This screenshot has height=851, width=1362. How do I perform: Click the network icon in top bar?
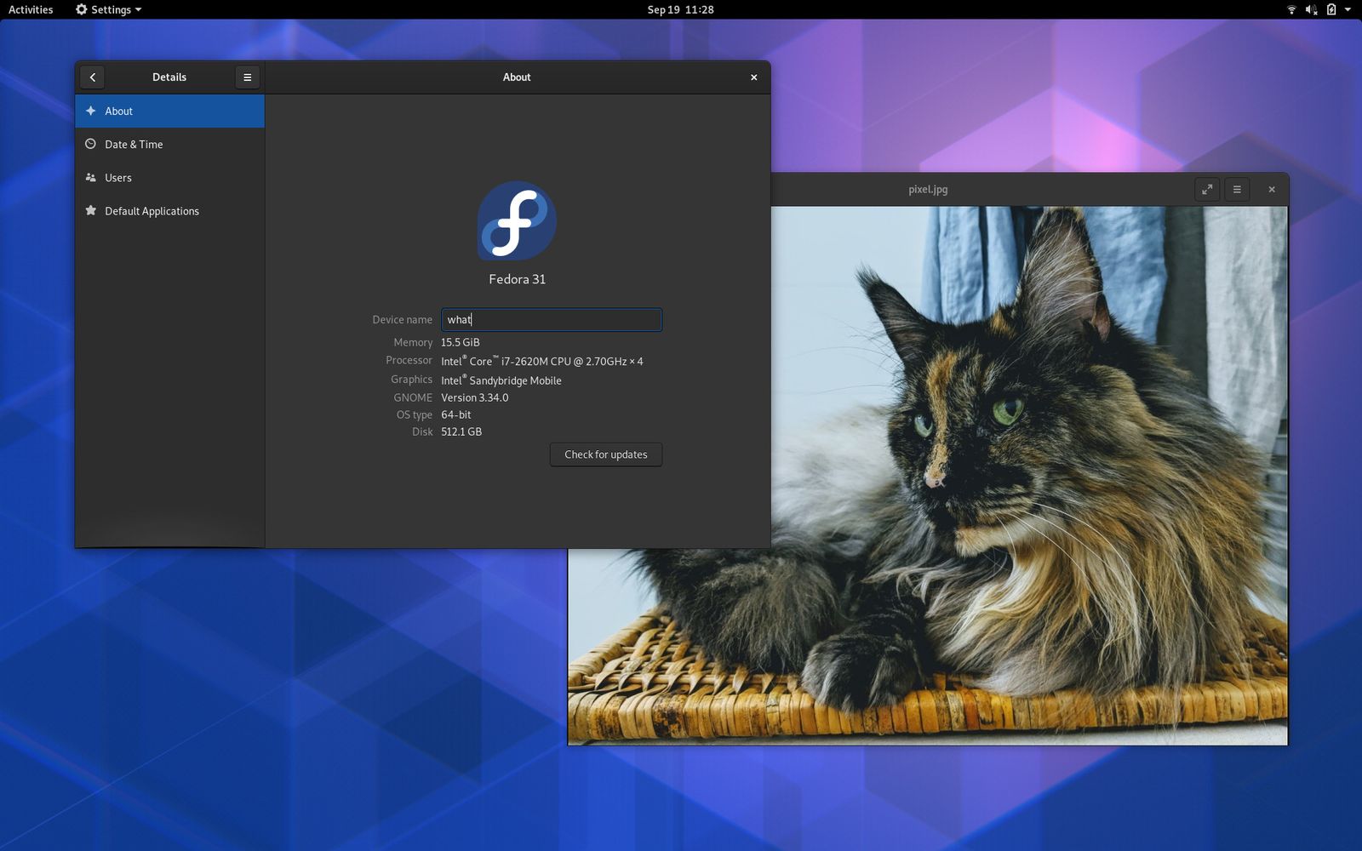click(x=1292, y=9)
